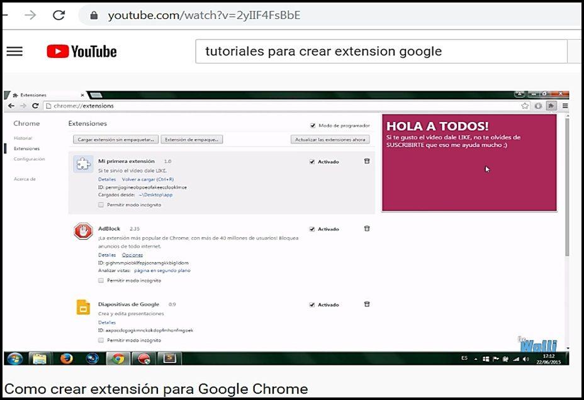Open the AdBlock Opciones link
This screenshot has width=584, height=400.
click(132, 255)
